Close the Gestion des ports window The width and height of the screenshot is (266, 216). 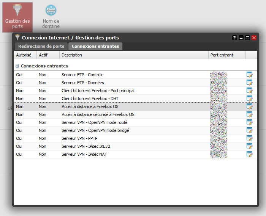pyautogui.click(x=254, y=38)
